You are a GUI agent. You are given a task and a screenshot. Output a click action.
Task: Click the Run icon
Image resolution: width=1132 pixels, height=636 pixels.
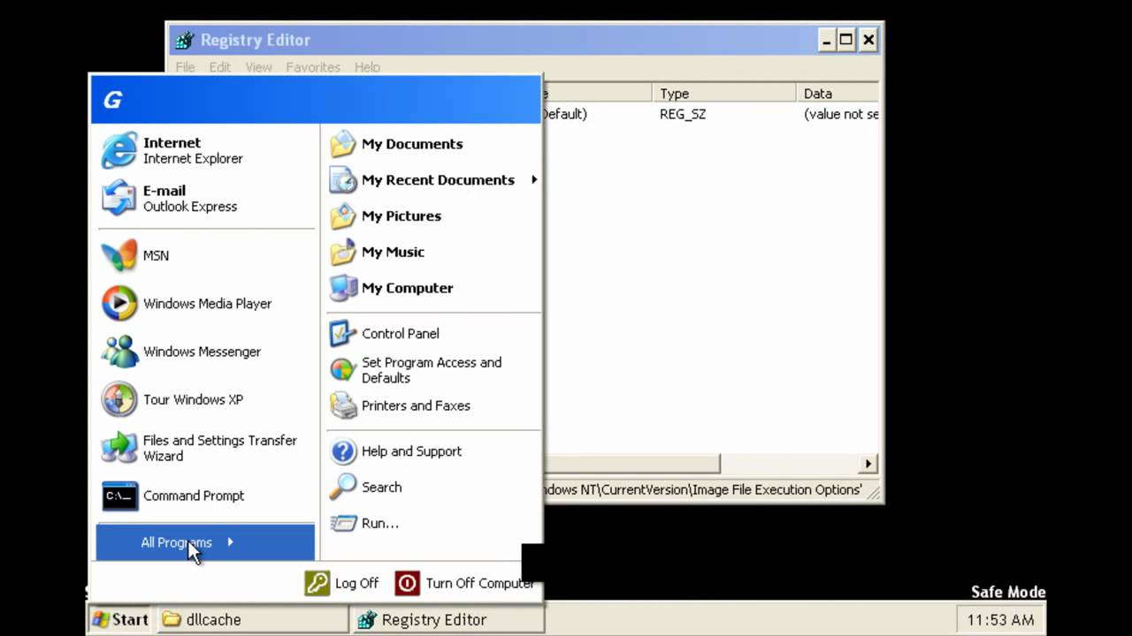click(343, 524)
